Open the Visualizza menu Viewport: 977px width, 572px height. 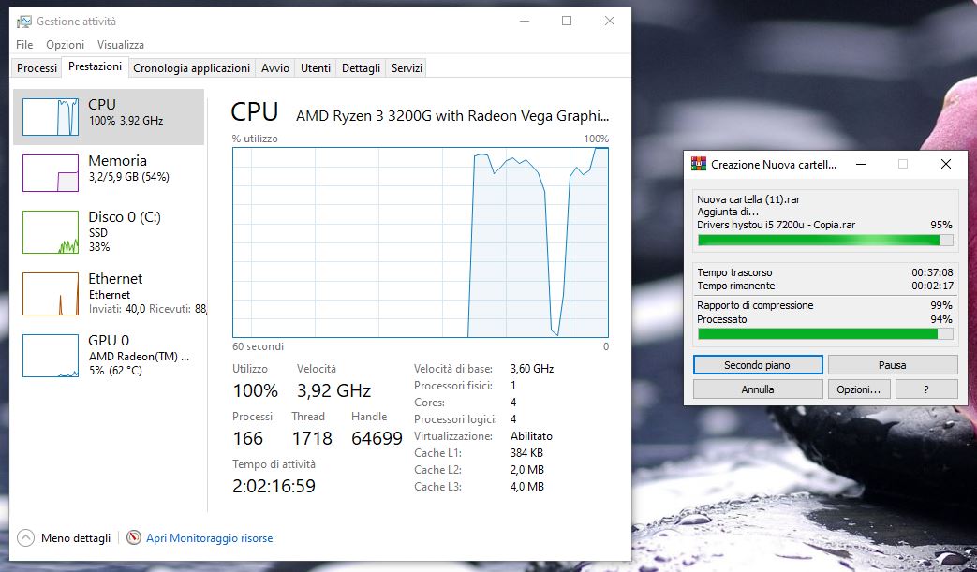click(120, 45)
